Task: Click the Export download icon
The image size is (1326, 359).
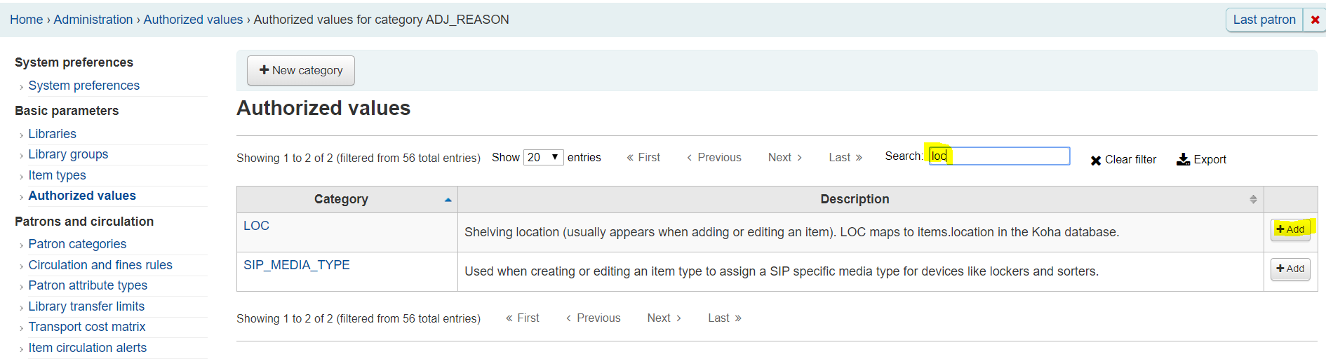Action: pos(1183,159)
